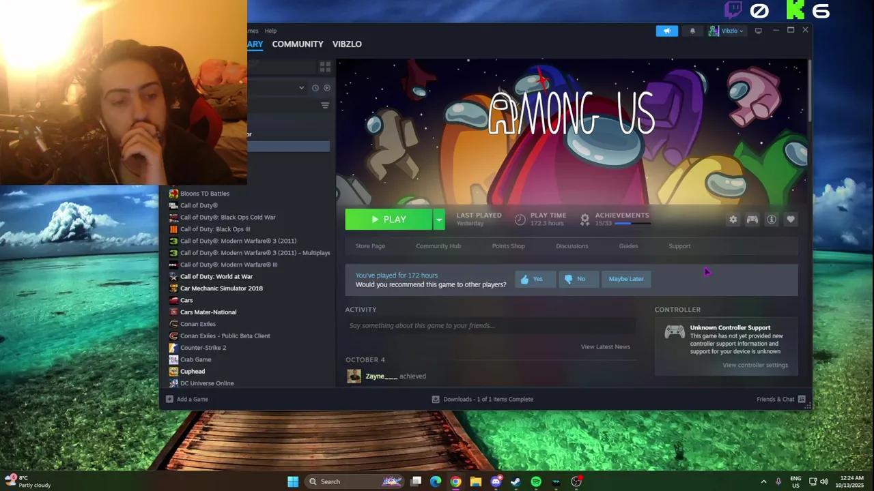The image size is (874, 491).
Task: Select Bloons TD Battles in library
Action: [x=205, y=194]
